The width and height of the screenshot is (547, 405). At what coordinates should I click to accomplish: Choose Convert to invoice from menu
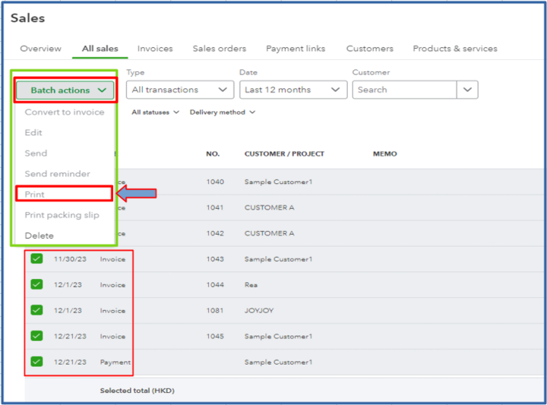(x=65, y=112)
